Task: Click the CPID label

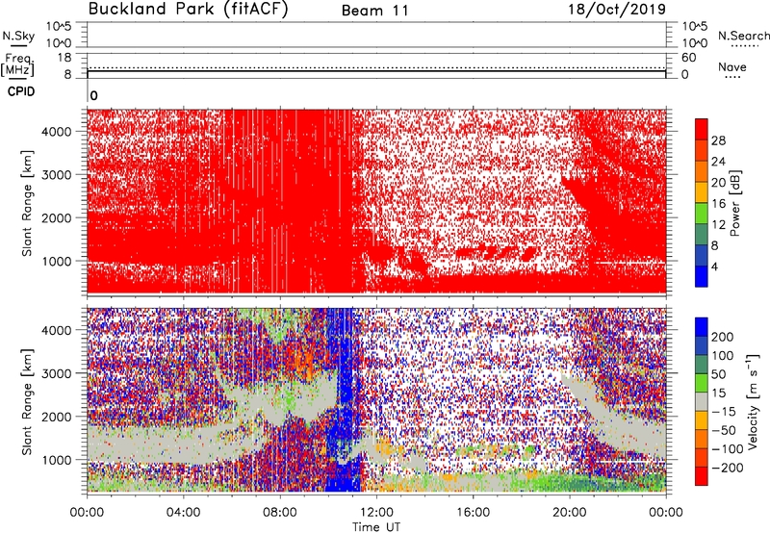Action: [21, 91]
